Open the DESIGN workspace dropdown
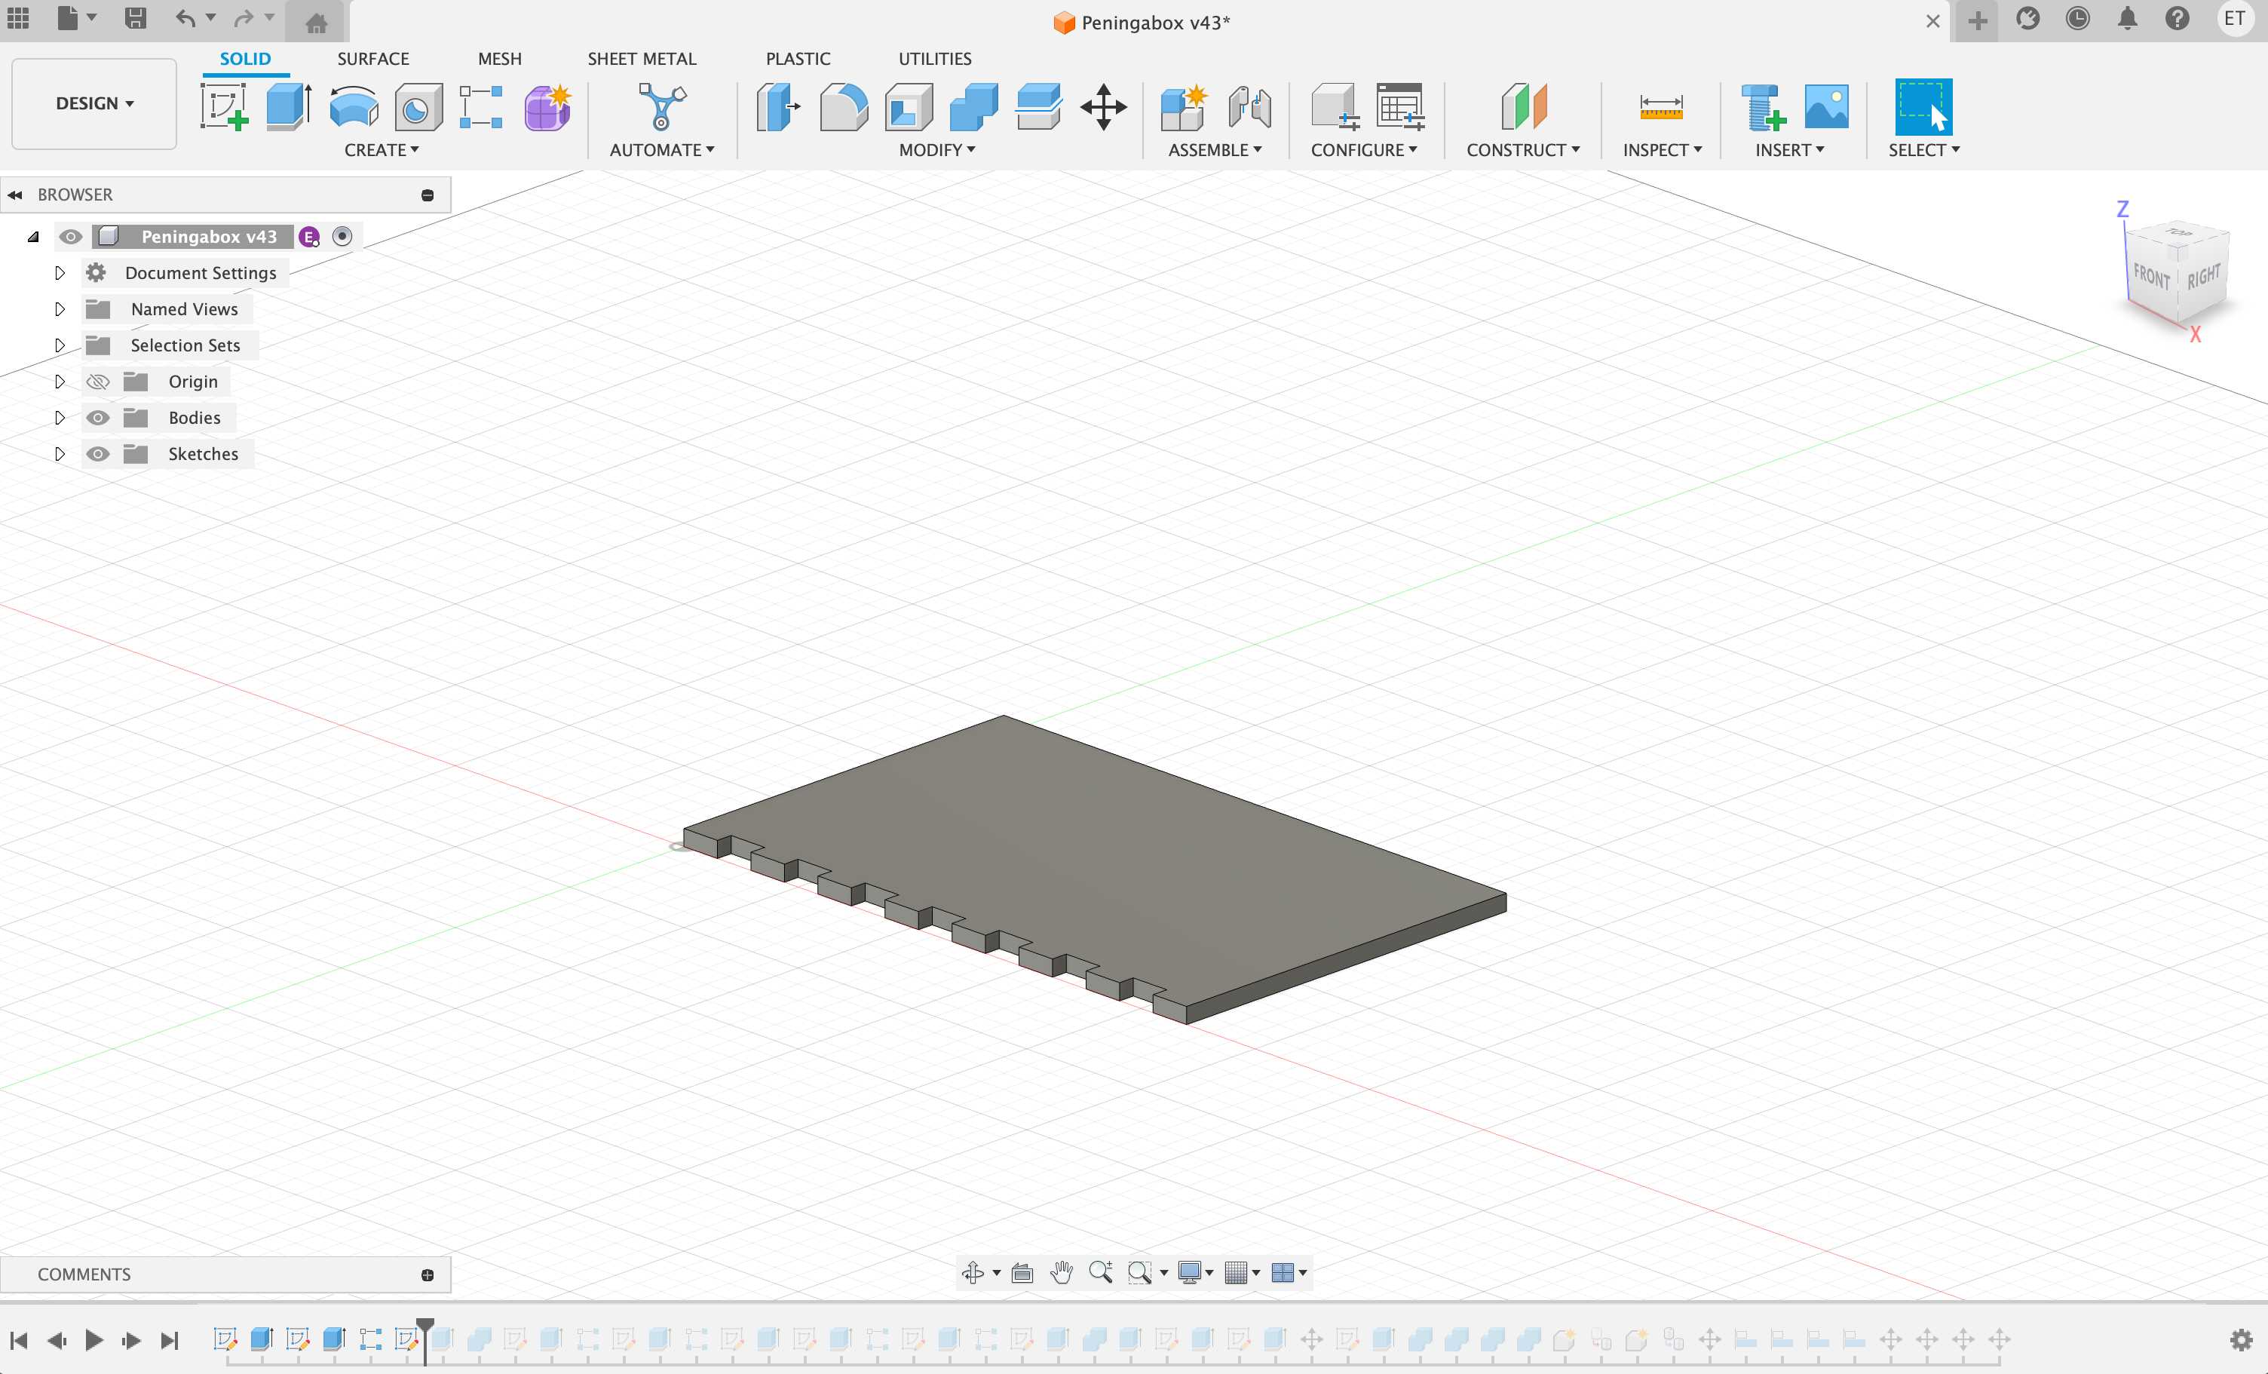The height and width of the screenshot is (1374, 2268). click(x=94, y=103)
